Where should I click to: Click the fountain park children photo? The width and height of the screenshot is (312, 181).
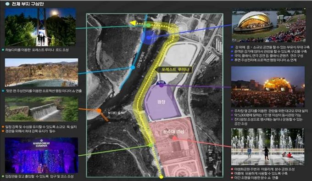coord(267,147)
